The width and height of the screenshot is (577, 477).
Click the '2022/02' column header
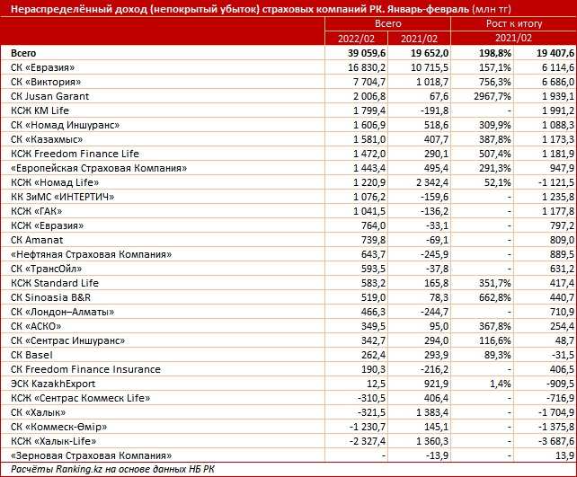coord(356,39)
